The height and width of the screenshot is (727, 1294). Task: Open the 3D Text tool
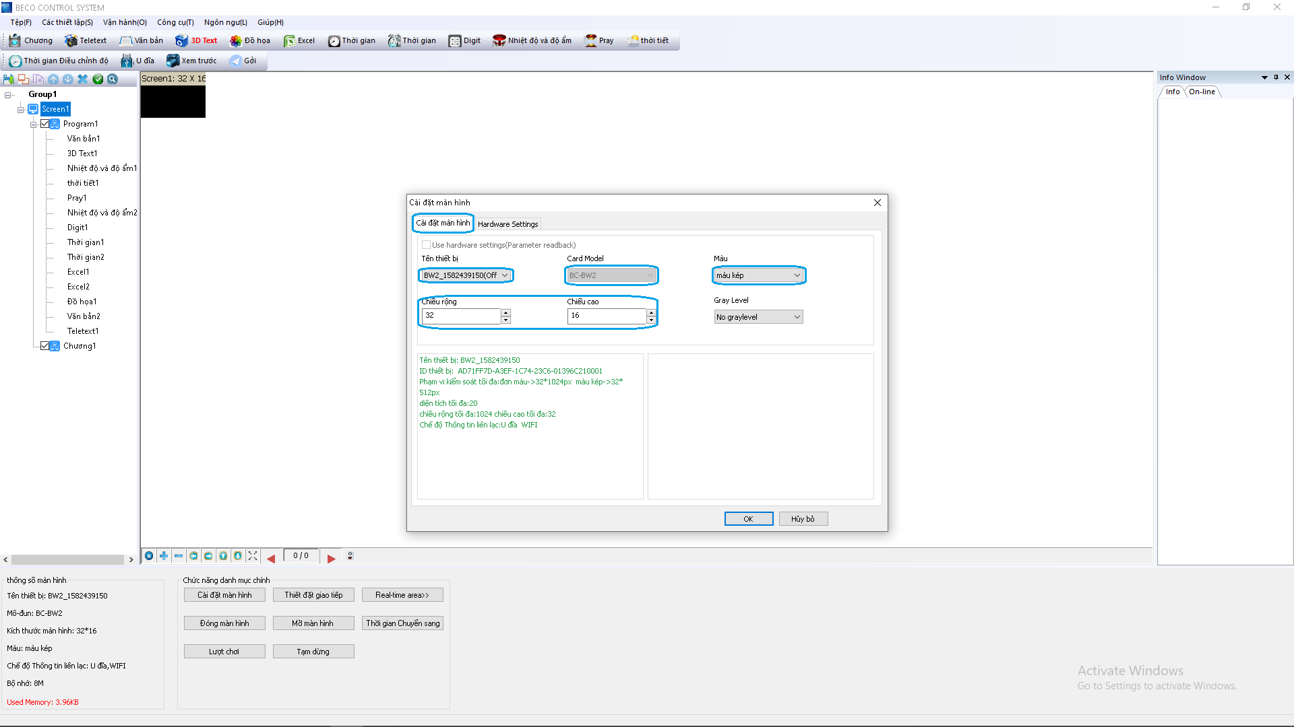point(196,41)
